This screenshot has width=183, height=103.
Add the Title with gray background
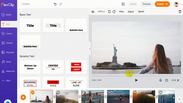tap(53, 25)
